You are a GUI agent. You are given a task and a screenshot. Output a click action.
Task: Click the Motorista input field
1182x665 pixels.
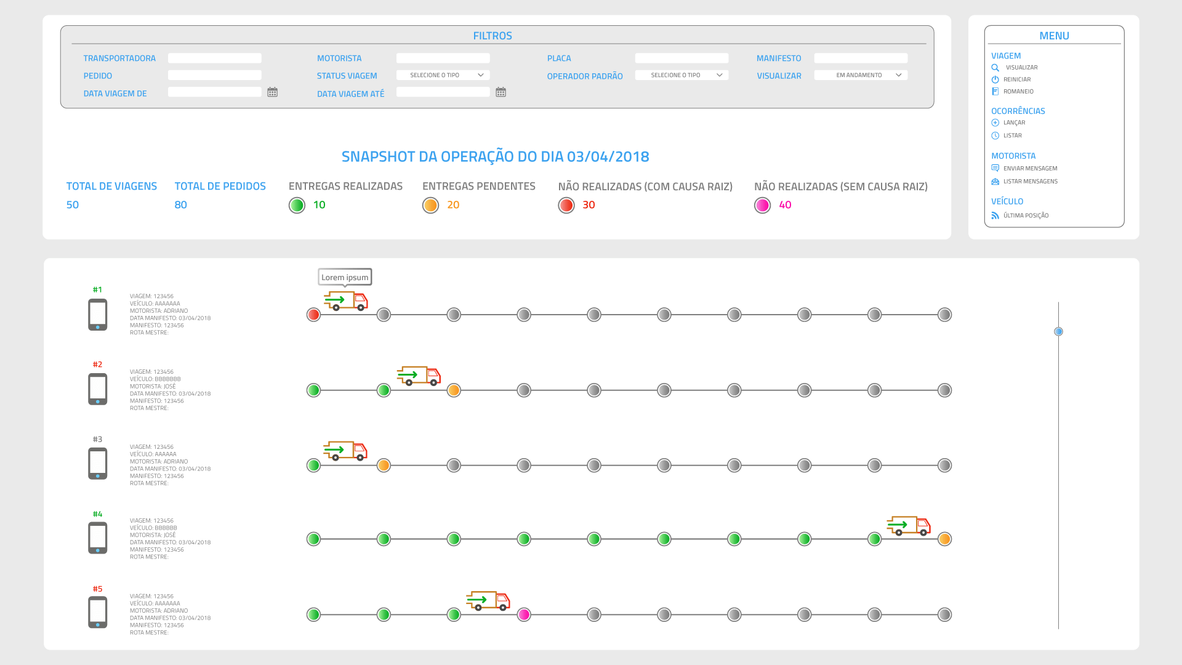click(x=443, y=58)
